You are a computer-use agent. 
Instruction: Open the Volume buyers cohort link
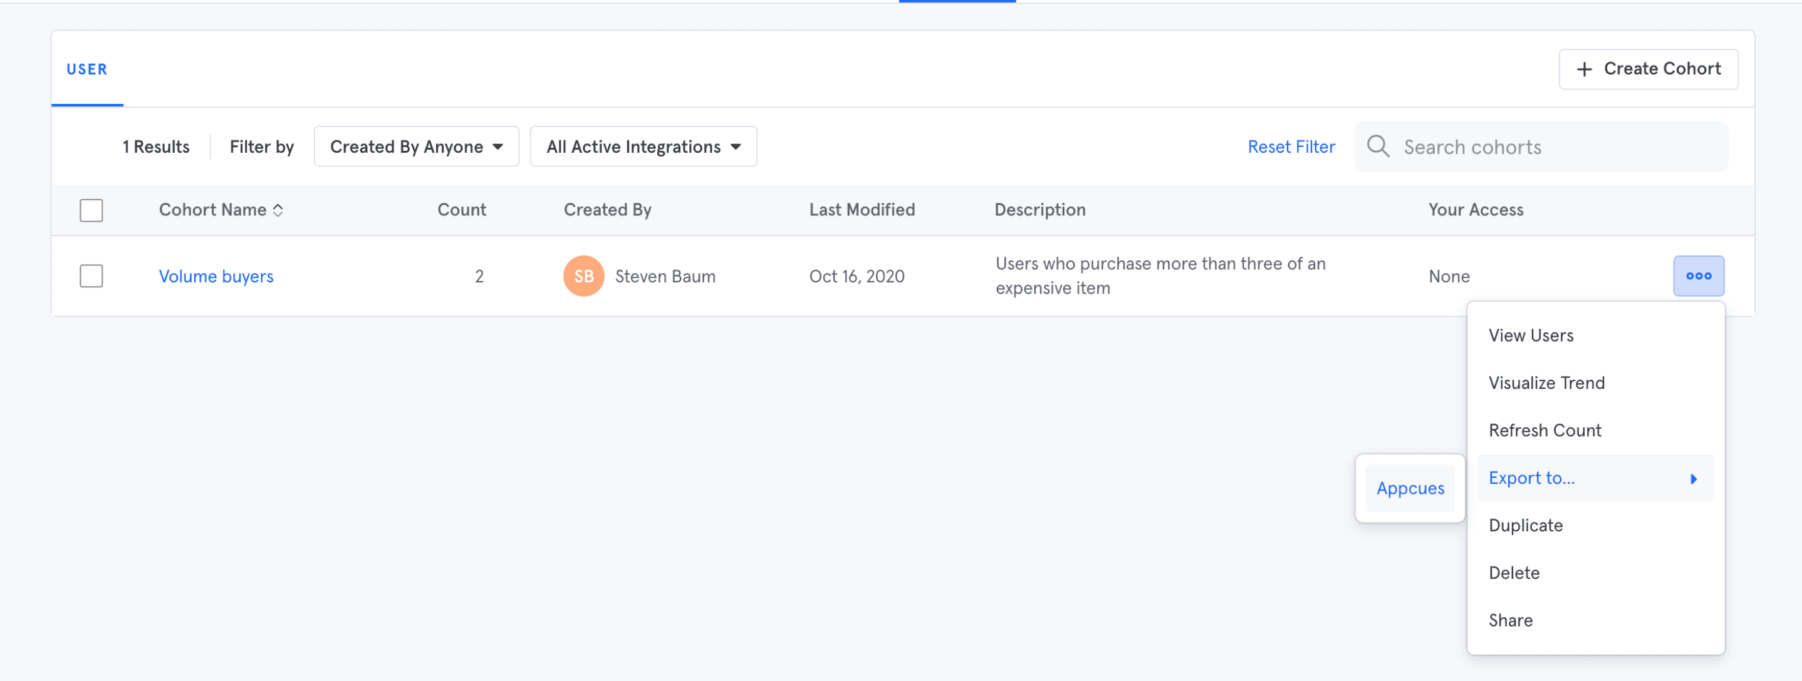(216, 277)
